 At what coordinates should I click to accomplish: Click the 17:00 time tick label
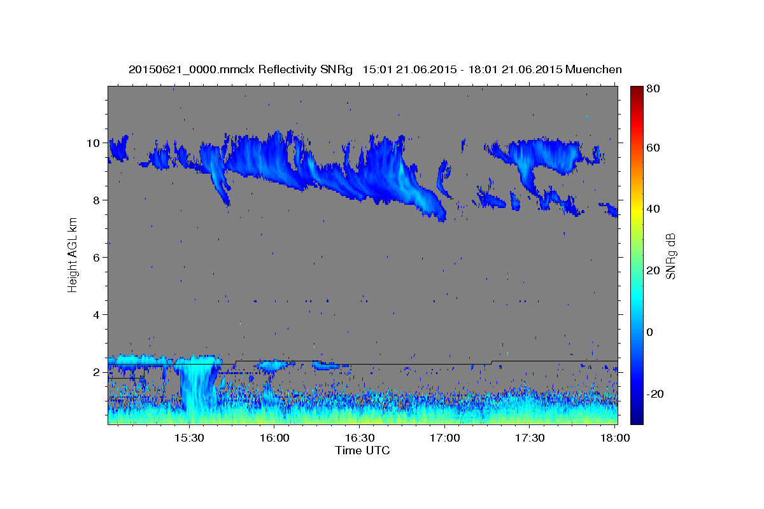[x=444, y=438]
